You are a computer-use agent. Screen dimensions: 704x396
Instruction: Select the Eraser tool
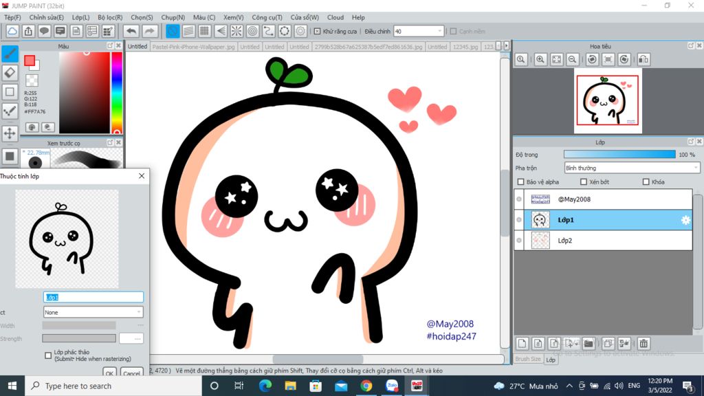pyautogui.click(x=10, y=73)
